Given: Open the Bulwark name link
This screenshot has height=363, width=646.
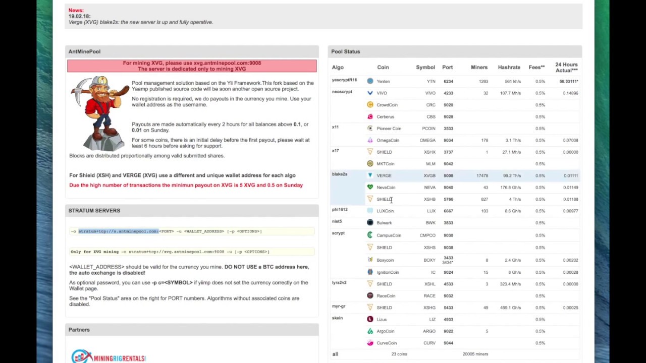Looking at the screenshot, I should [384, 223].
